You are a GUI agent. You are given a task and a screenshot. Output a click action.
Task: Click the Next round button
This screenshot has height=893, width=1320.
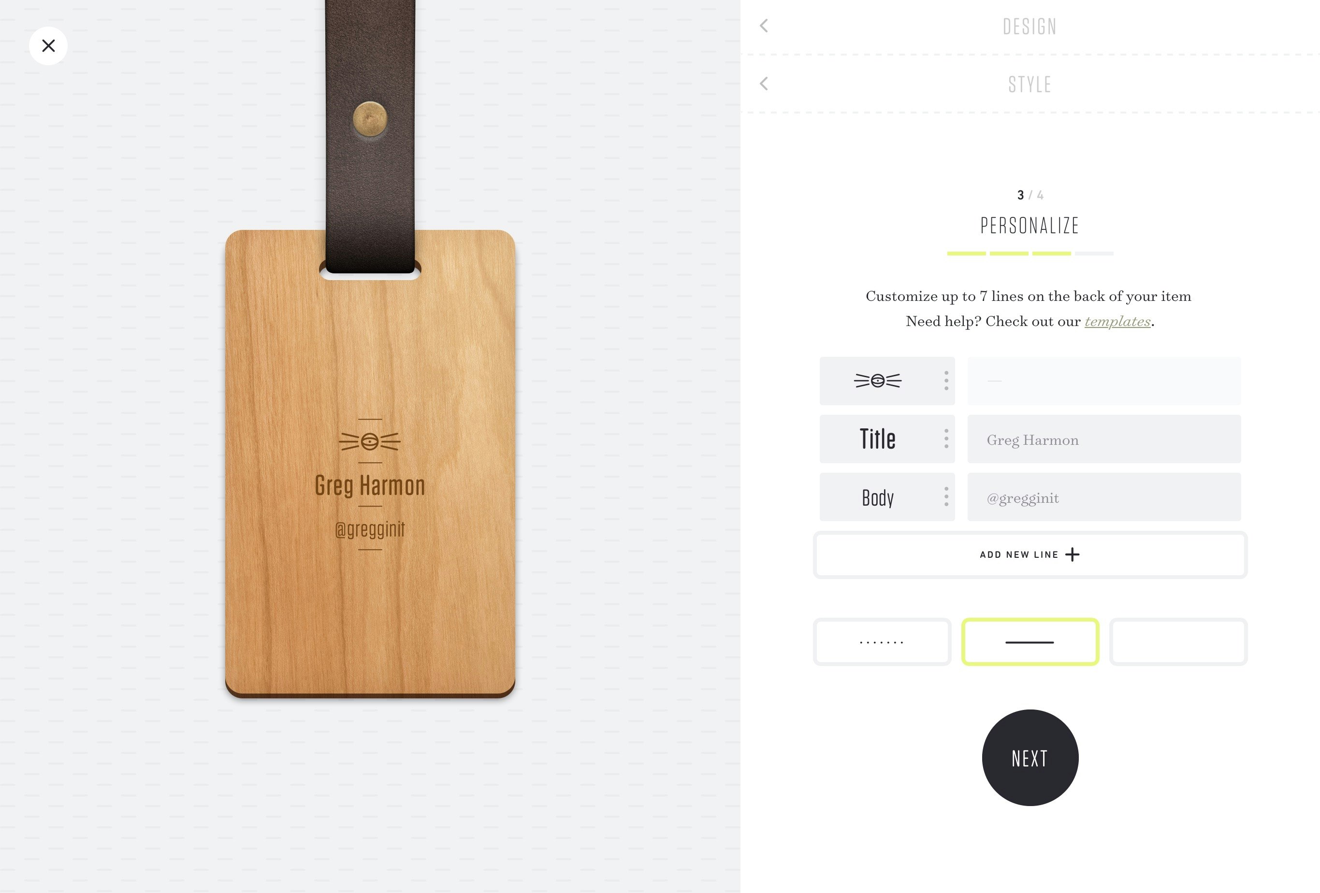[x=1030, y=757]
